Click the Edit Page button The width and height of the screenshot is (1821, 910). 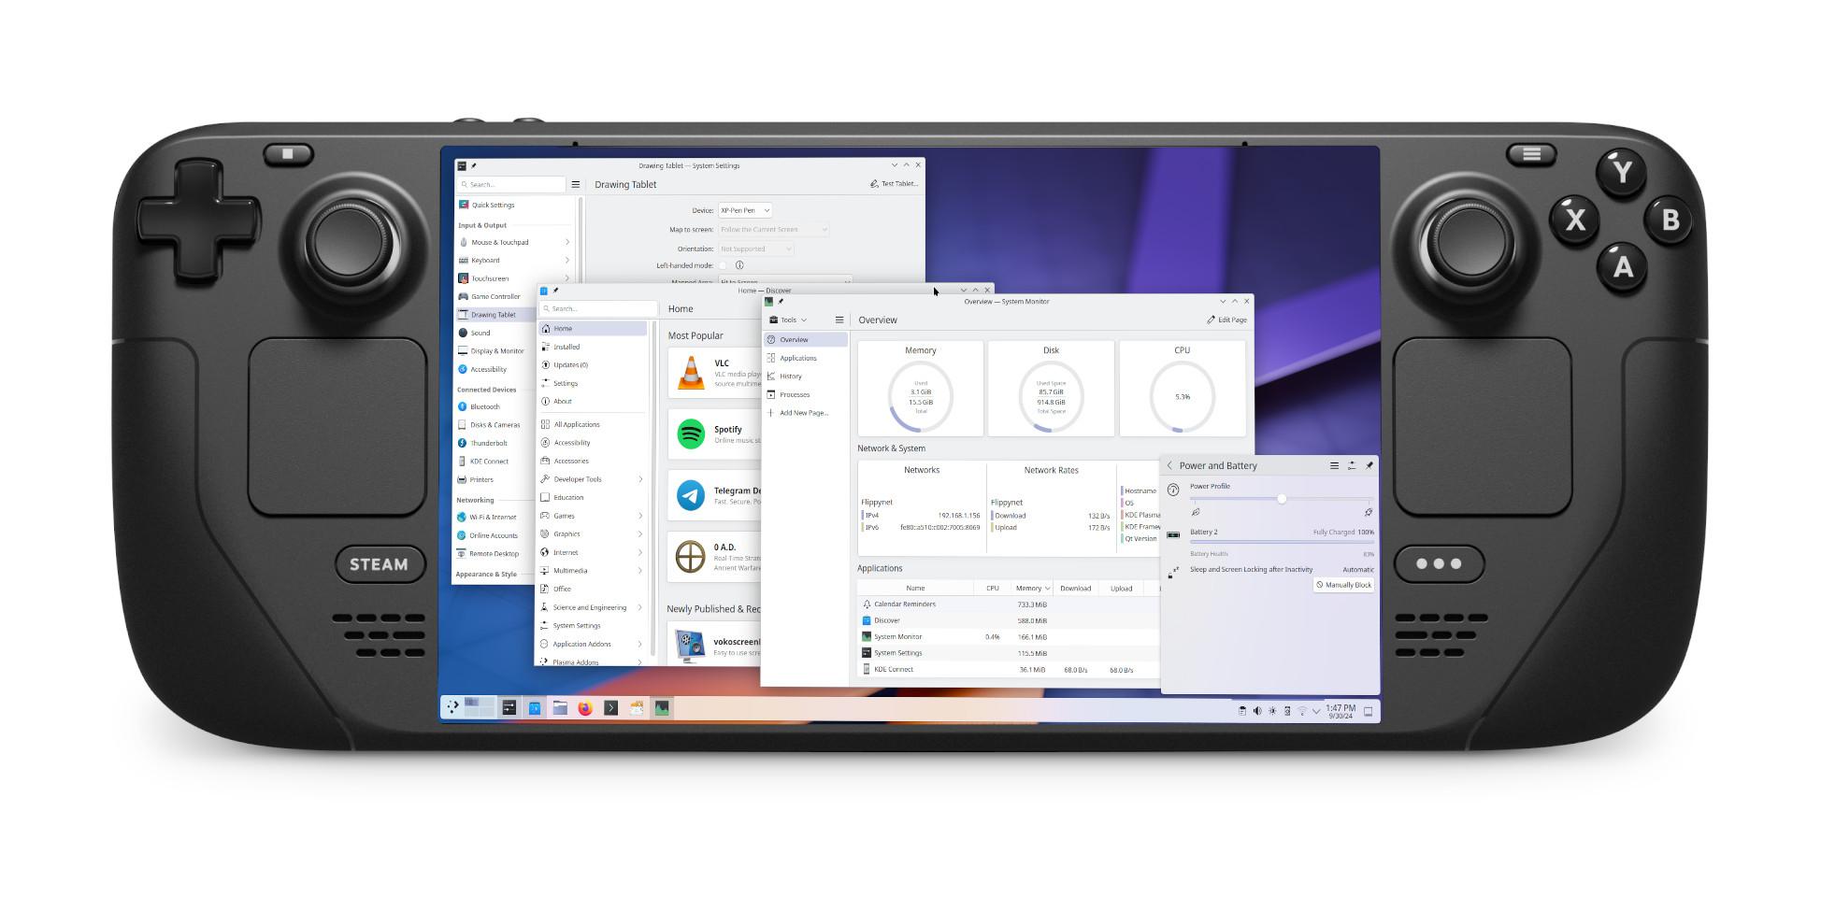click(1226, 320)
